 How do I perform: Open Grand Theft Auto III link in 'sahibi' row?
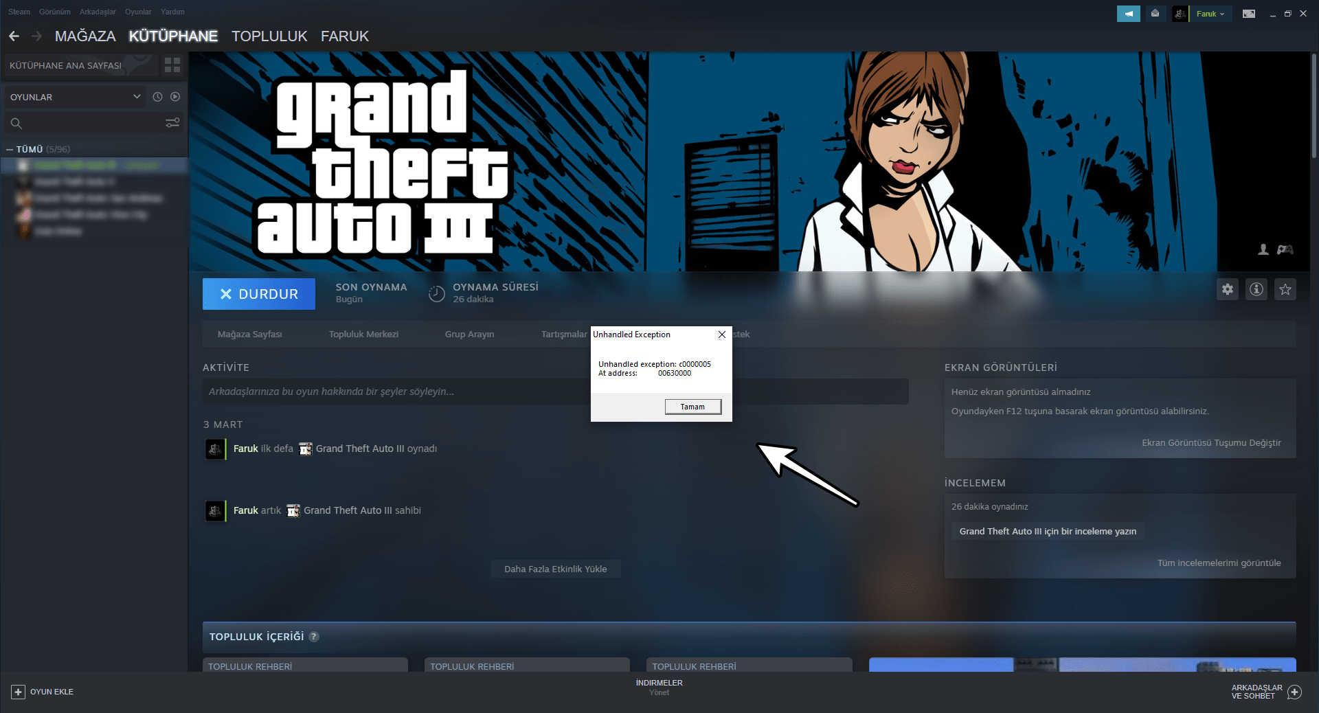click(x=348, y=510)
